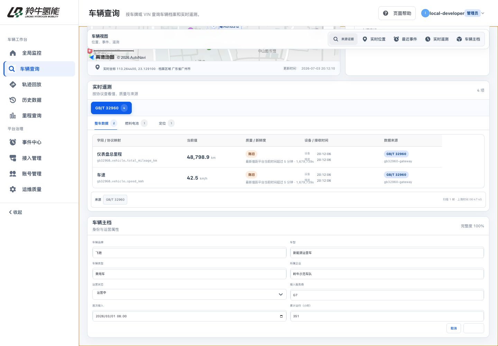The height and width of the screenshot is (346, 498).
Task: Select the GB/T 32960 protocol tab
Action: coord(111,108)
